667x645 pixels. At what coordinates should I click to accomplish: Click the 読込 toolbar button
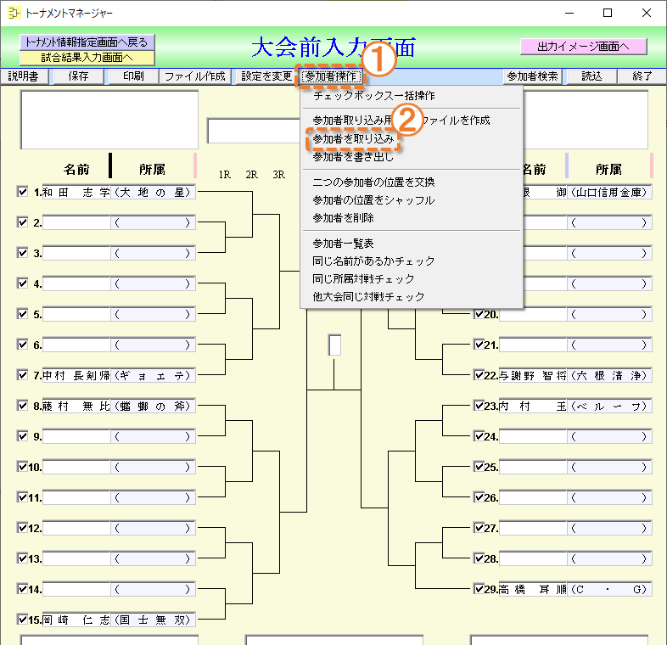pyautogui.click(x=591, y=76)
